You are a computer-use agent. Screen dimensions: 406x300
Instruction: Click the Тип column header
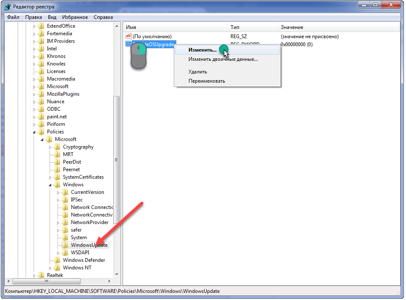point(235,27)
